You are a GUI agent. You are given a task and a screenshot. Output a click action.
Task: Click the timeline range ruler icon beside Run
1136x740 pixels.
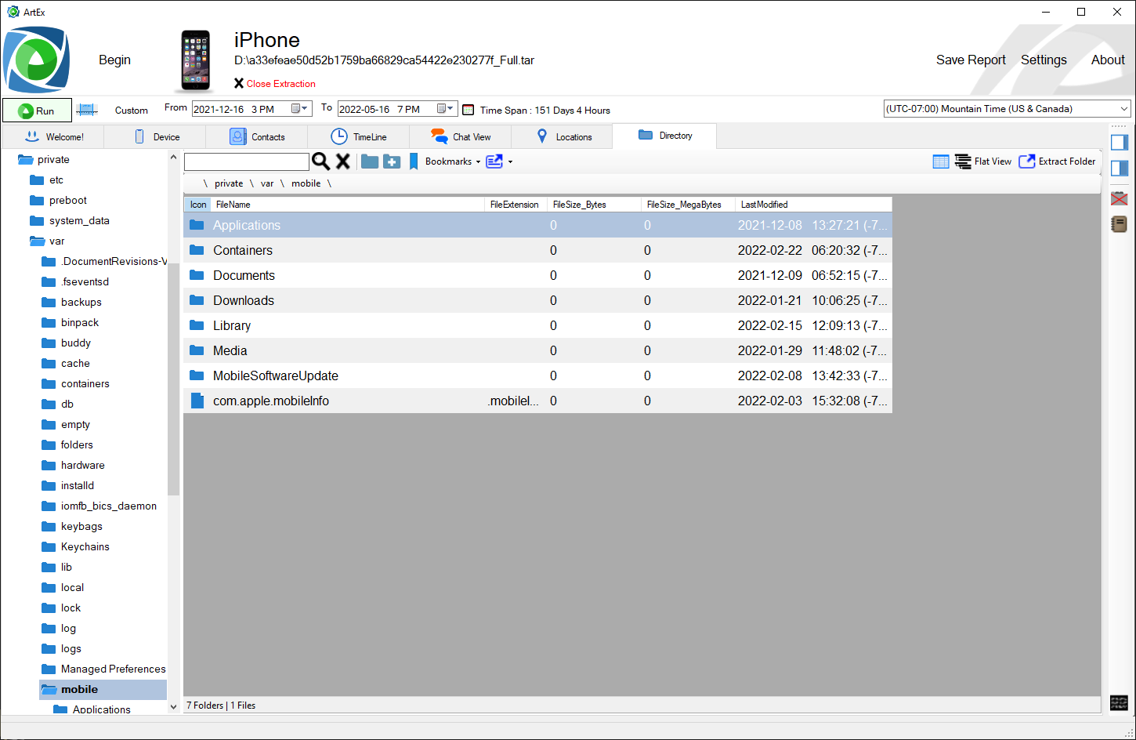(87, 111)
